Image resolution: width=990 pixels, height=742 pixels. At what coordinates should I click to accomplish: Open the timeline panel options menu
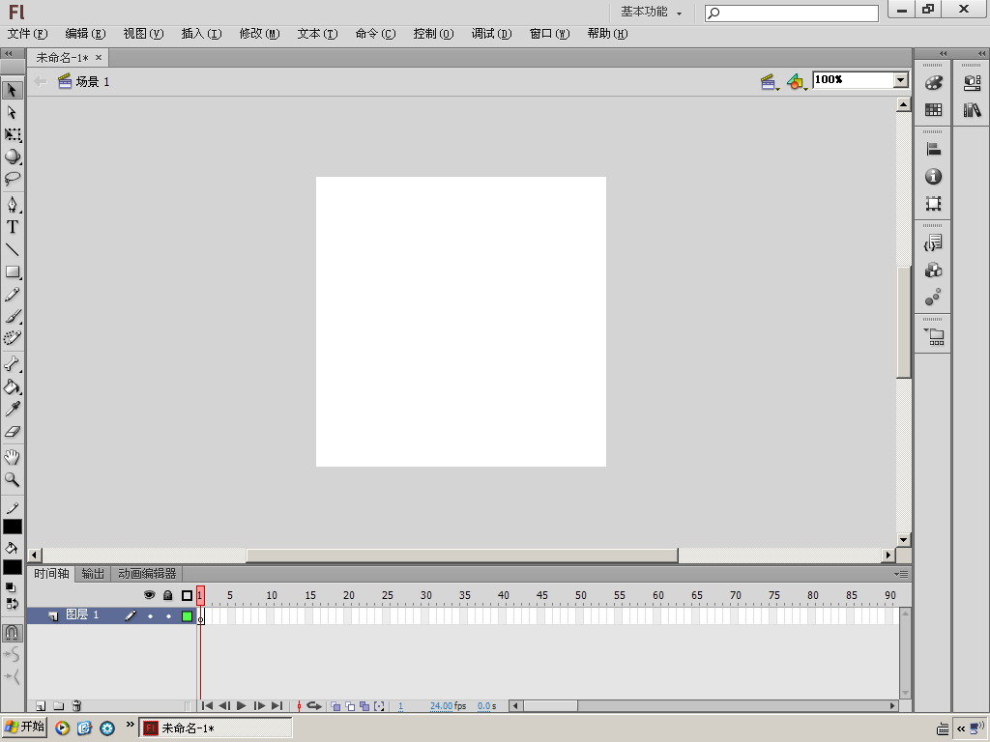(x=902, y=574)
